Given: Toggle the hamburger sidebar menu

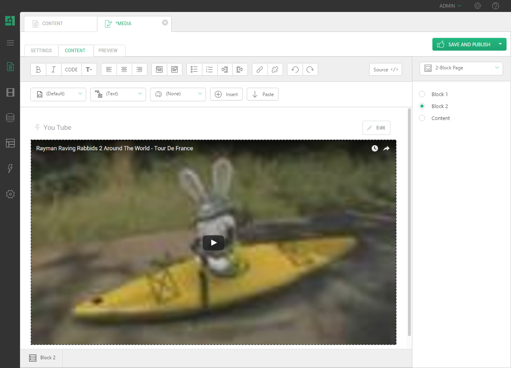Looking at the screenshot, I should click(x=10, y=43).
